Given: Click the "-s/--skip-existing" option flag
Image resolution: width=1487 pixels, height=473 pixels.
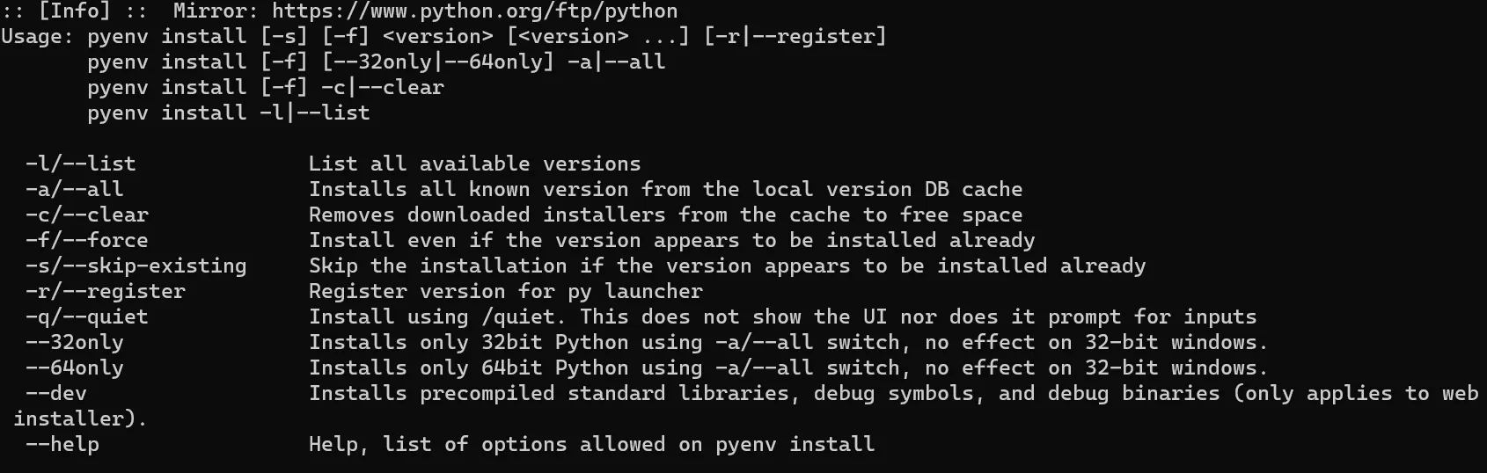Looking at the screenshot, I should [136, 266].
